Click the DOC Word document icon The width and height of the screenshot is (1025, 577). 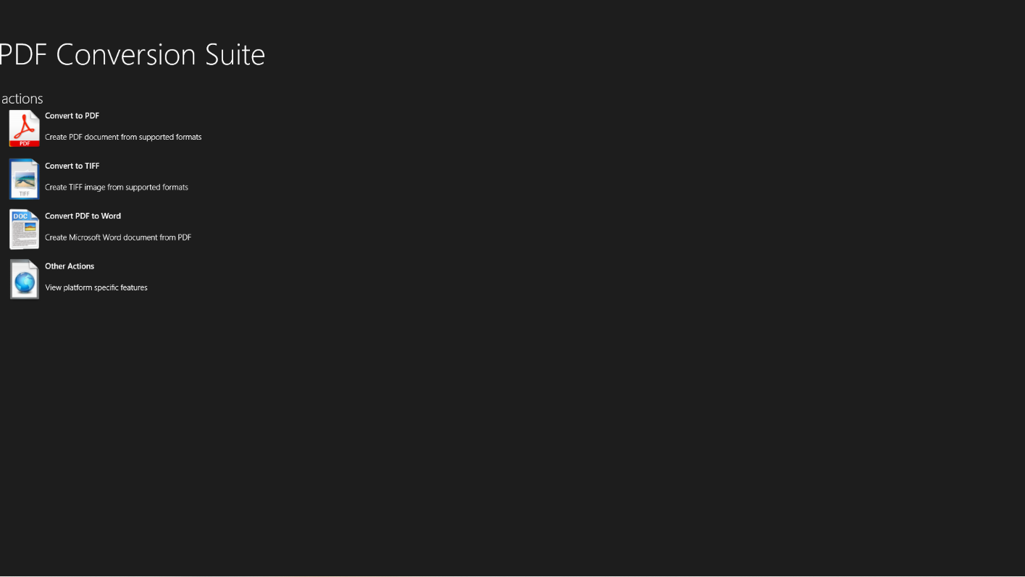[24, 229]
